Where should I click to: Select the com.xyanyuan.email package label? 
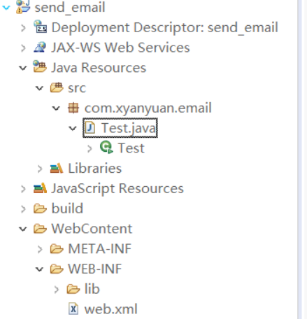(x=148, y=108)
